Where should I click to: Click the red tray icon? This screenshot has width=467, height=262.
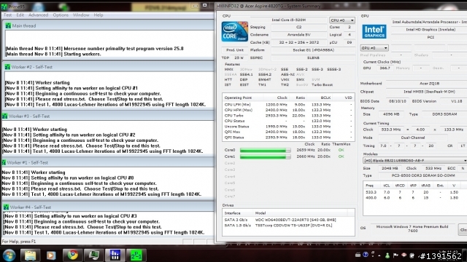click(x=404, y=255)
